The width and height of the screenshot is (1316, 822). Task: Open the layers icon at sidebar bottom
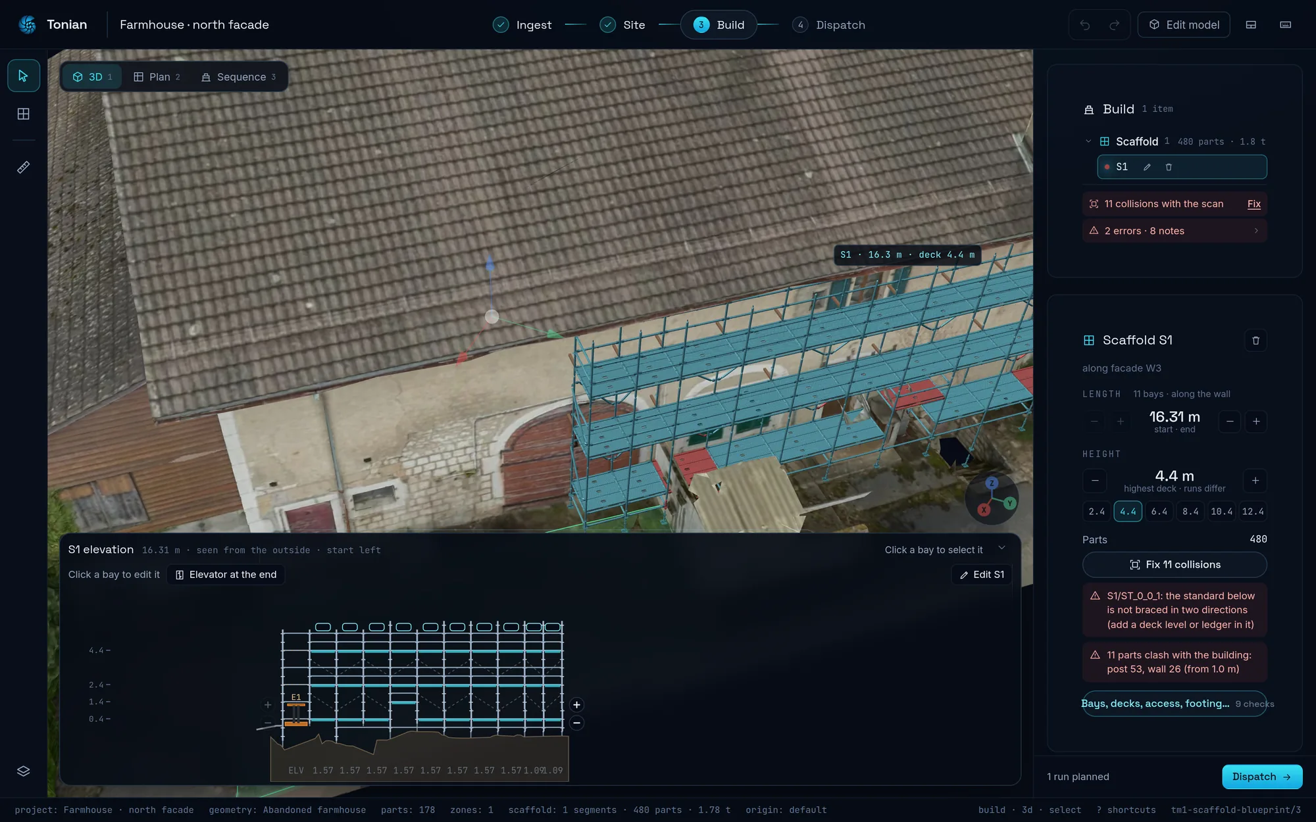click(x=24, y=771)
